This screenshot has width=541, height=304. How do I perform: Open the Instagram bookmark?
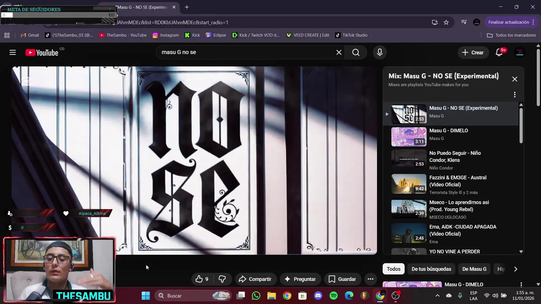click(166, 35)
